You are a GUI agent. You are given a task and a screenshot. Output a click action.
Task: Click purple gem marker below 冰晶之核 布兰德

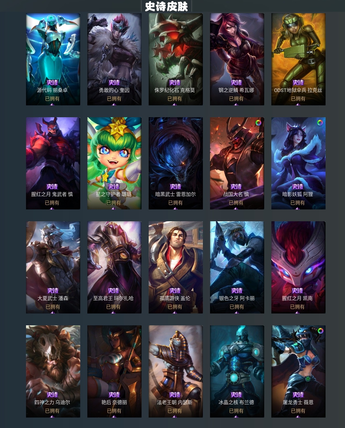(x=236, y=416)
